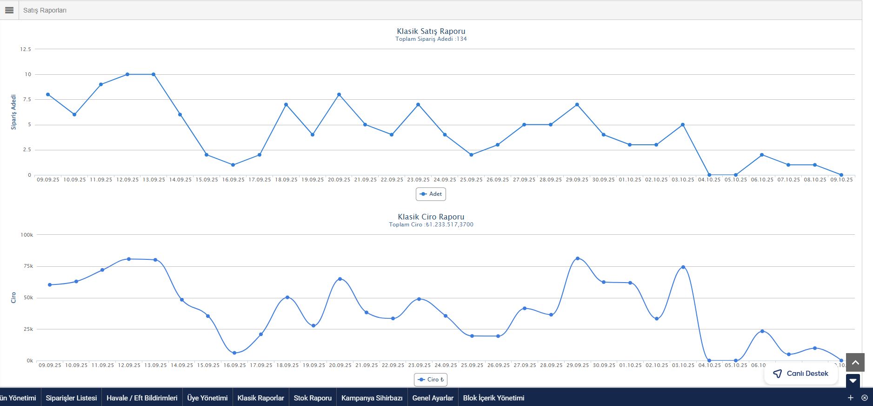This screenshot has height=406, width=873.
Task: Click the Canlı Destek paper plane icon
Action: click(777, 374)
